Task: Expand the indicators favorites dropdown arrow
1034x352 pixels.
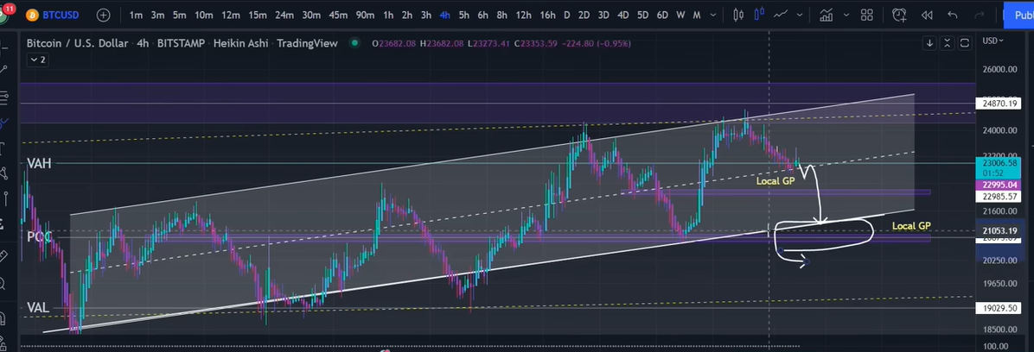Action: pyautogui.click(x=846, y=15)
